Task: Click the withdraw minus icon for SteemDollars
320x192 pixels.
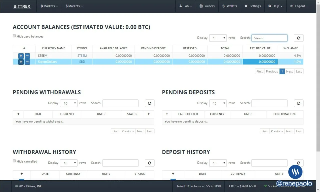Action: (27, 62)
